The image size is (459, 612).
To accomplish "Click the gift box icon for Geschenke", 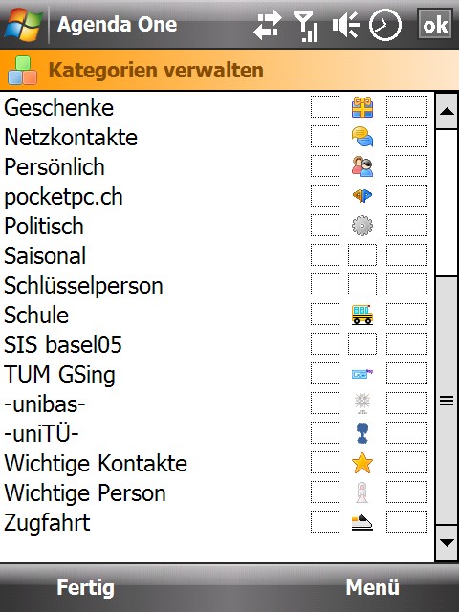I will click(362, 107).
